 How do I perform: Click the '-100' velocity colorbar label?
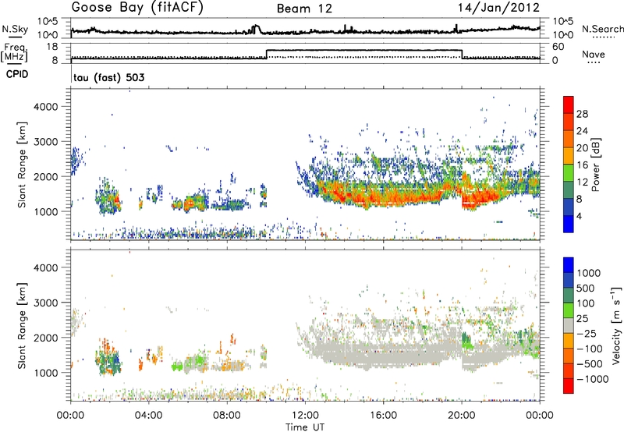tap(589, 349)
